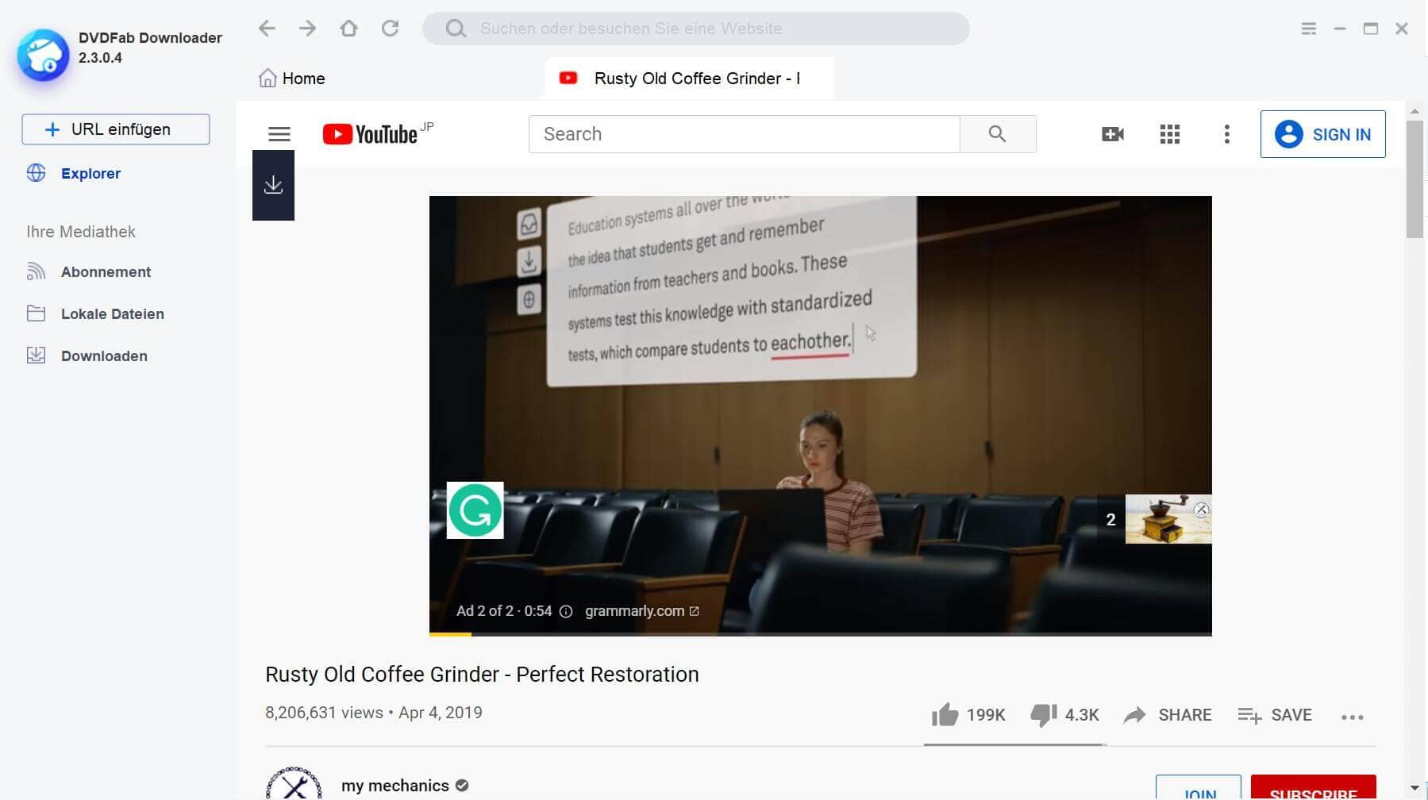This screenshot has width=1428, height=800.
Task: Click the DVDFab download arrow icon
Action: pos(273,185)
